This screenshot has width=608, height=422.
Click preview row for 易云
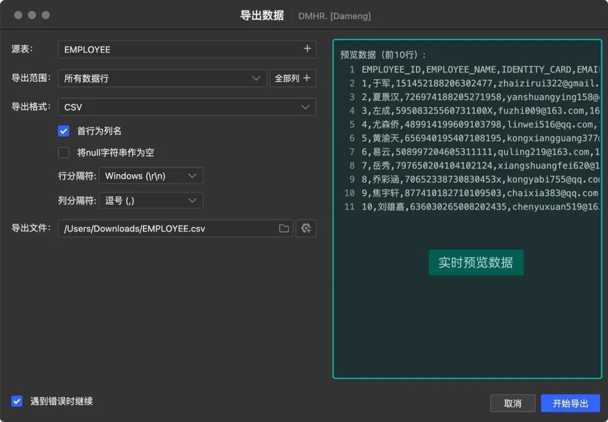(x=480, y=152)
